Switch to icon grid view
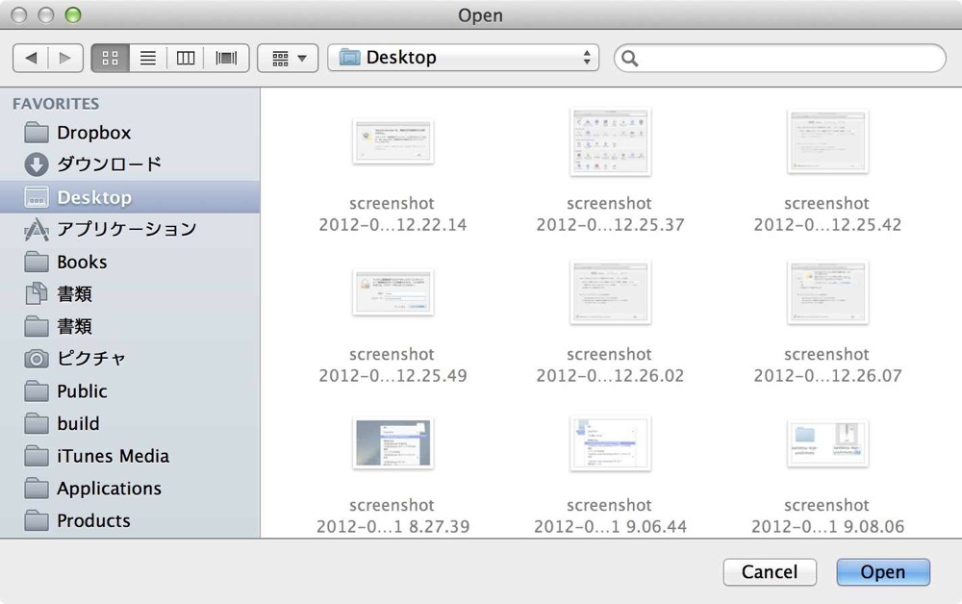 point(111,59)
